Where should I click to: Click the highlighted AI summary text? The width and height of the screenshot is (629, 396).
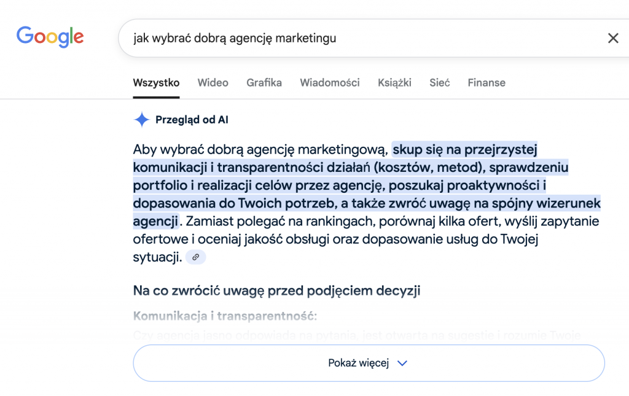click(367, 185)
